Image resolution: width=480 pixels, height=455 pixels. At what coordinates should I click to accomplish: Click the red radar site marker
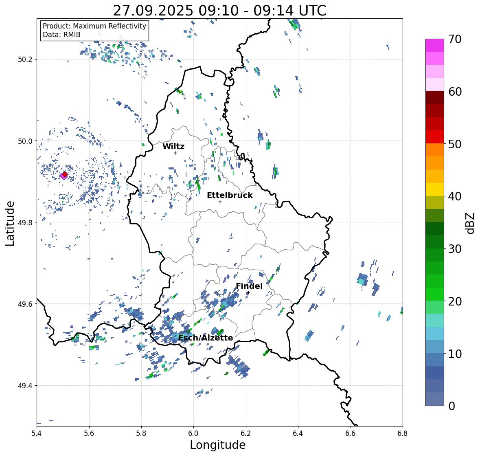tap(65, 174)
